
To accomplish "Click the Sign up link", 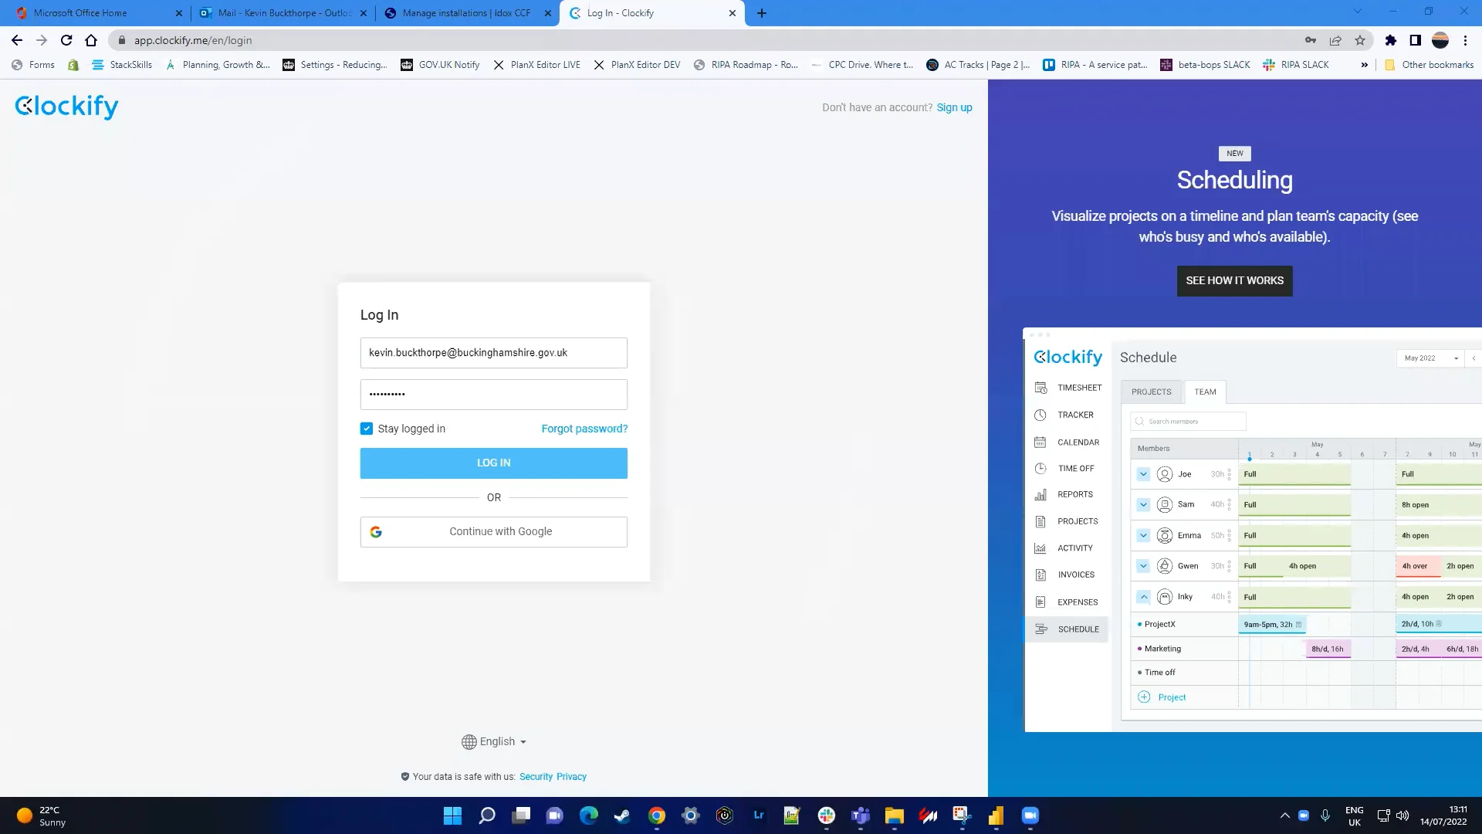I will 954,107.
